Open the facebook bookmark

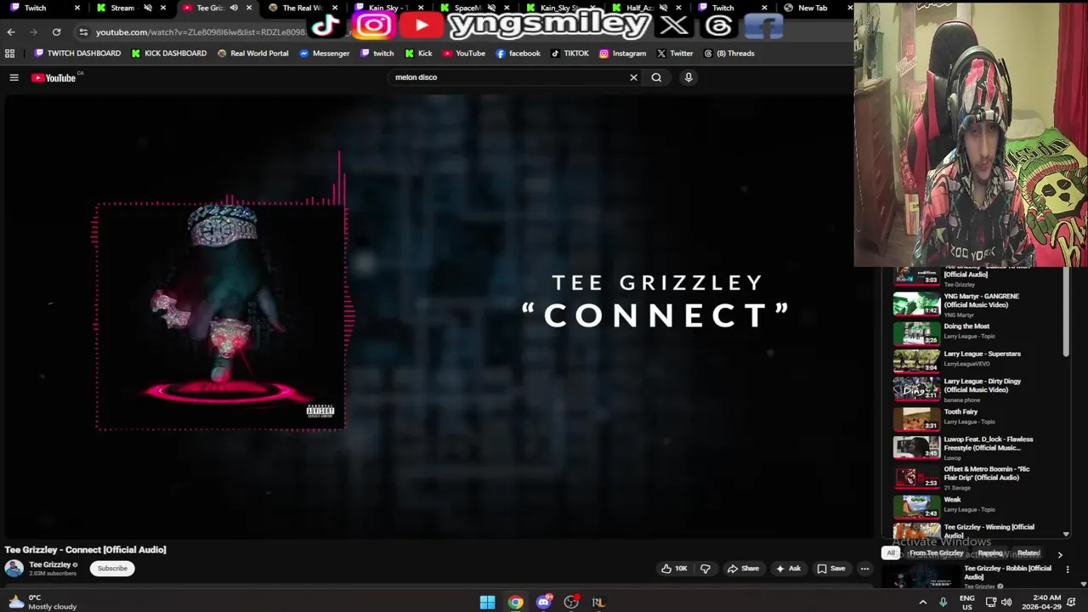518,54
